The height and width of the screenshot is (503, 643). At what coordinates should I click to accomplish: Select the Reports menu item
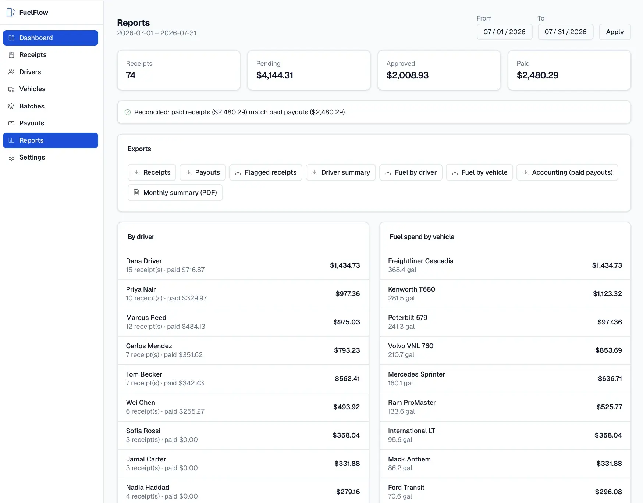(50, 140)
